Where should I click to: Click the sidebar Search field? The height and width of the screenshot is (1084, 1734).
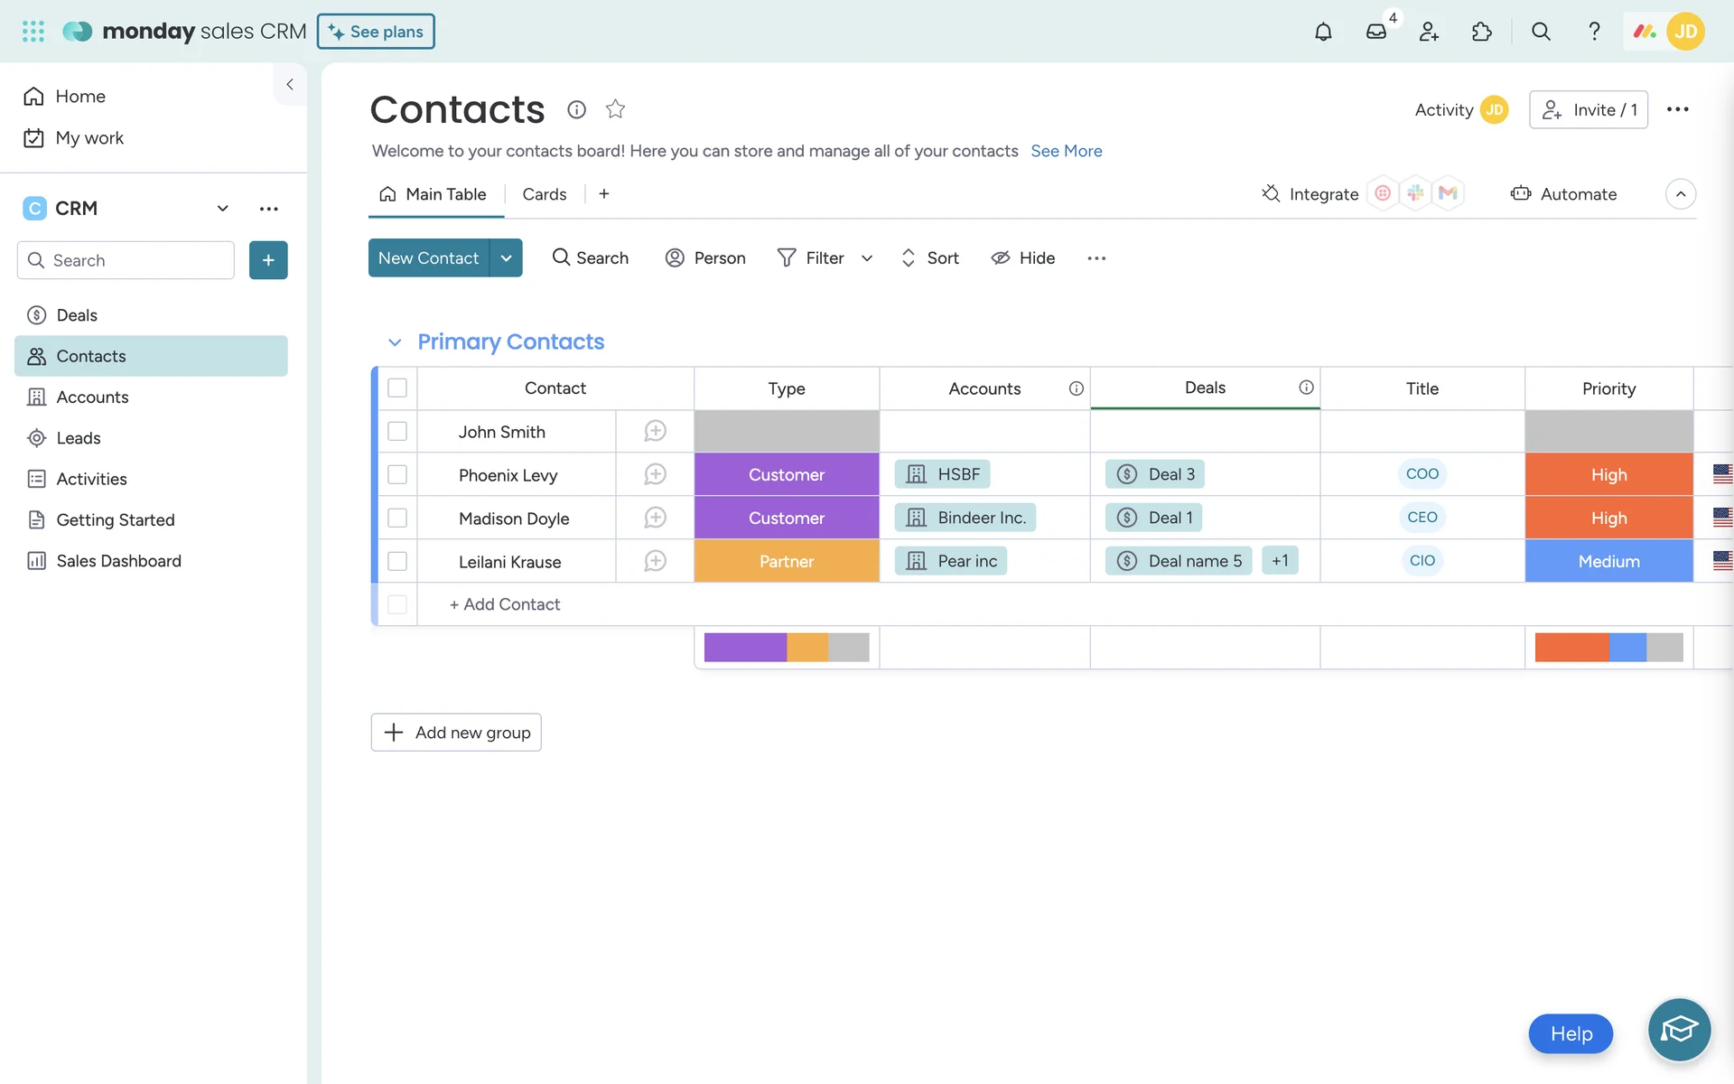135,260
